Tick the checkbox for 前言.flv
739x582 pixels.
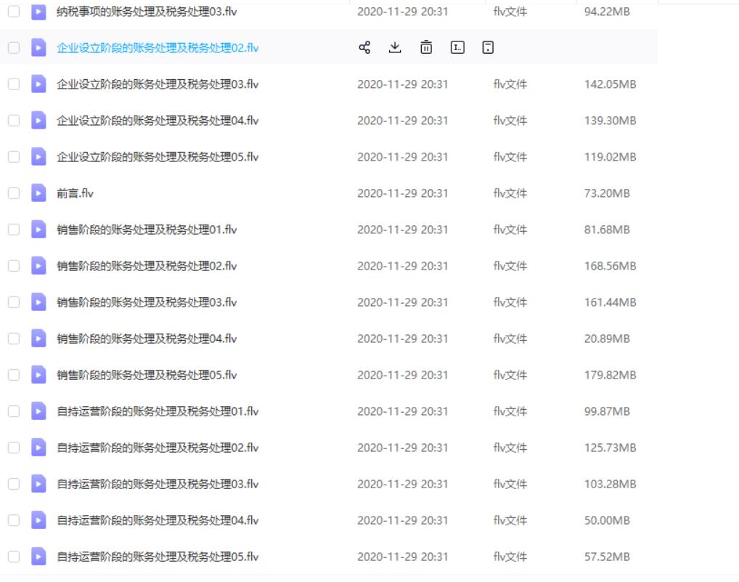[x=14, y=193]
